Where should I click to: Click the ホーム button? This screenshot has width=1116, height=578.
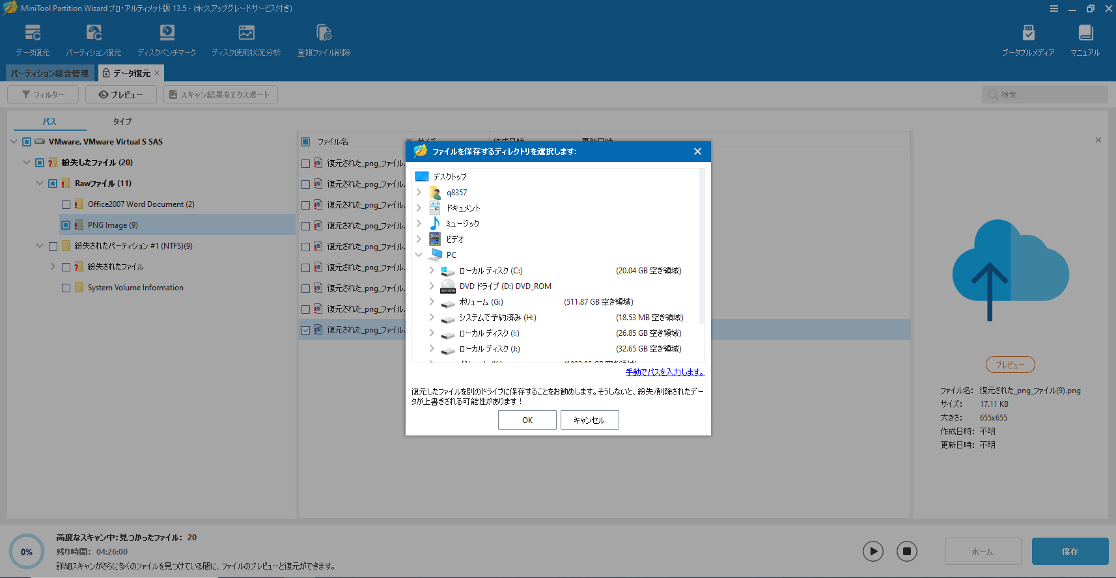[x=983, y=551]
